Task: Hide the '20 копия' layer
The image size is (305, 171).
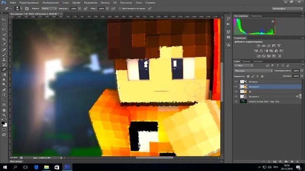Action: [236, 82]
